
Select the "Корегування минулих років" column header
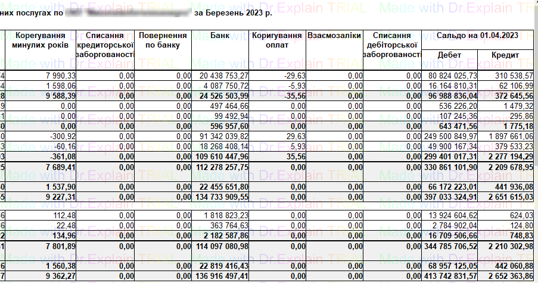(x=41, y=40)
